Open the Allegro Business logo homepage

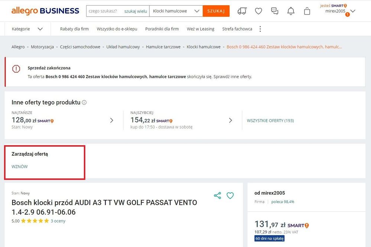point(45,11)
